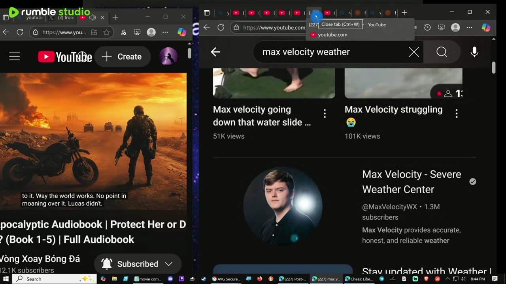Run the search with the magnifier button

442,52
